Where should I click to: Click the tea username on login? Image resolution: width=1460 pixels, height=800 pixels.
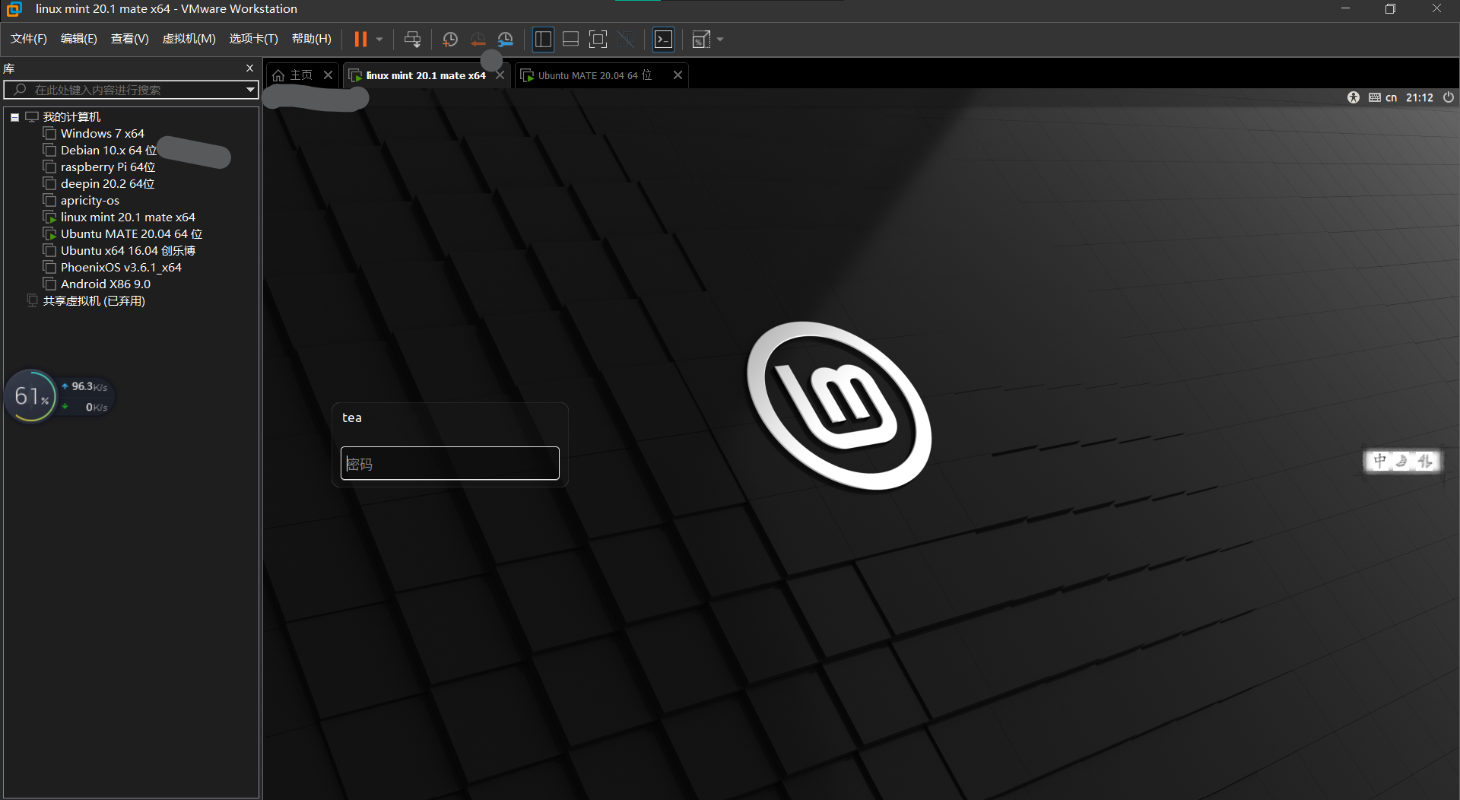[x=351, y=417]
